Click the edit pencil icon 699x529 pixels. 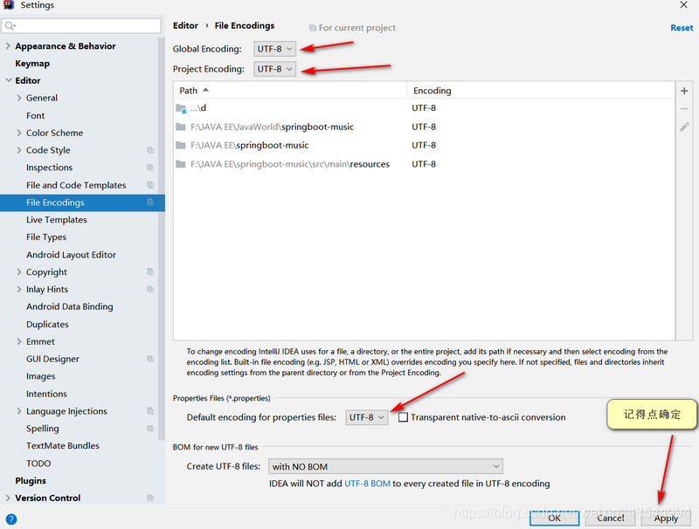pos(684,127)
